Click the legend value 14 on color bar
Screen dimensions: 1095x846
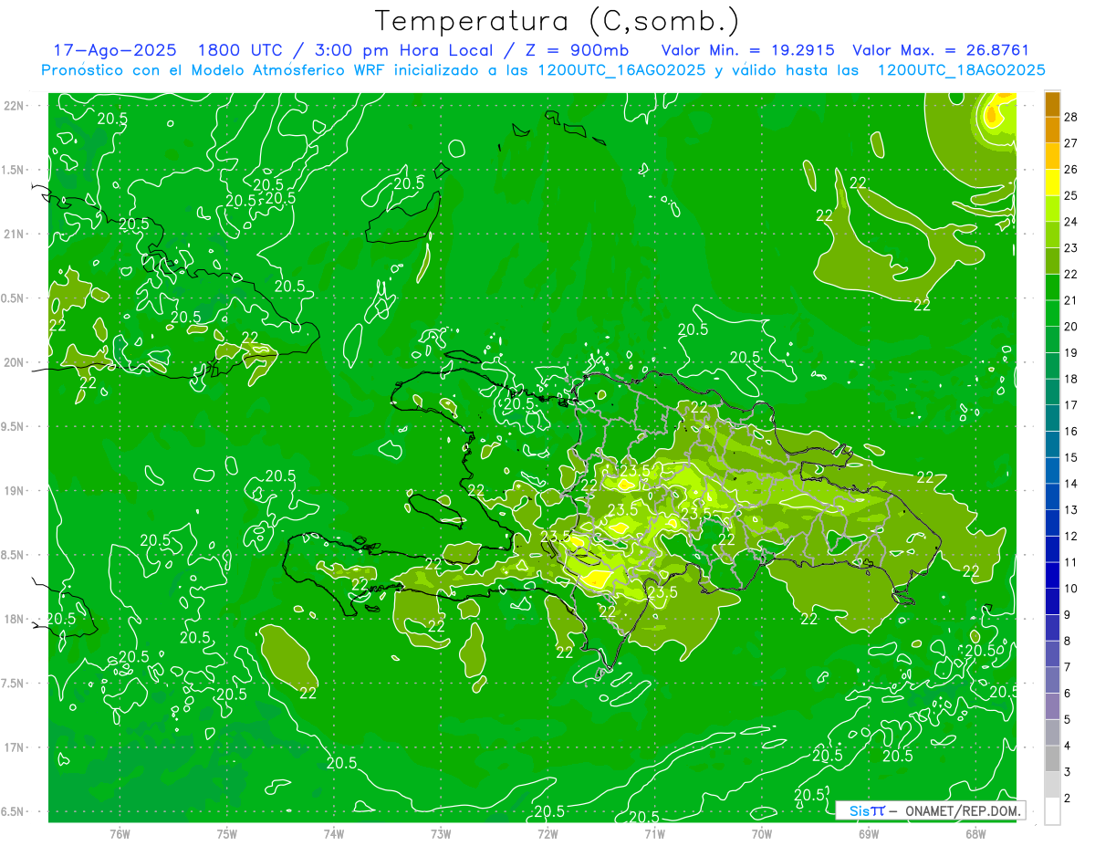tap(1071, 484)
